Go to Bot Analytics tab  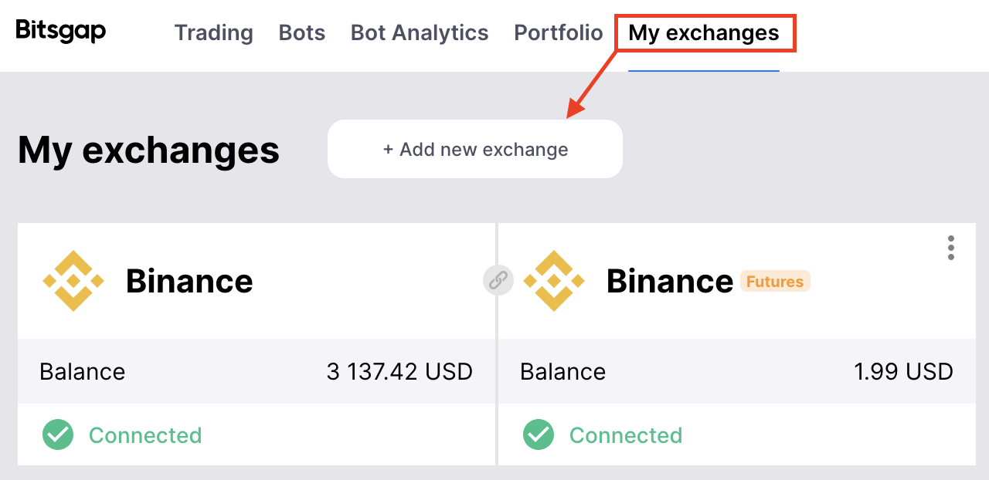pos(420,33)
